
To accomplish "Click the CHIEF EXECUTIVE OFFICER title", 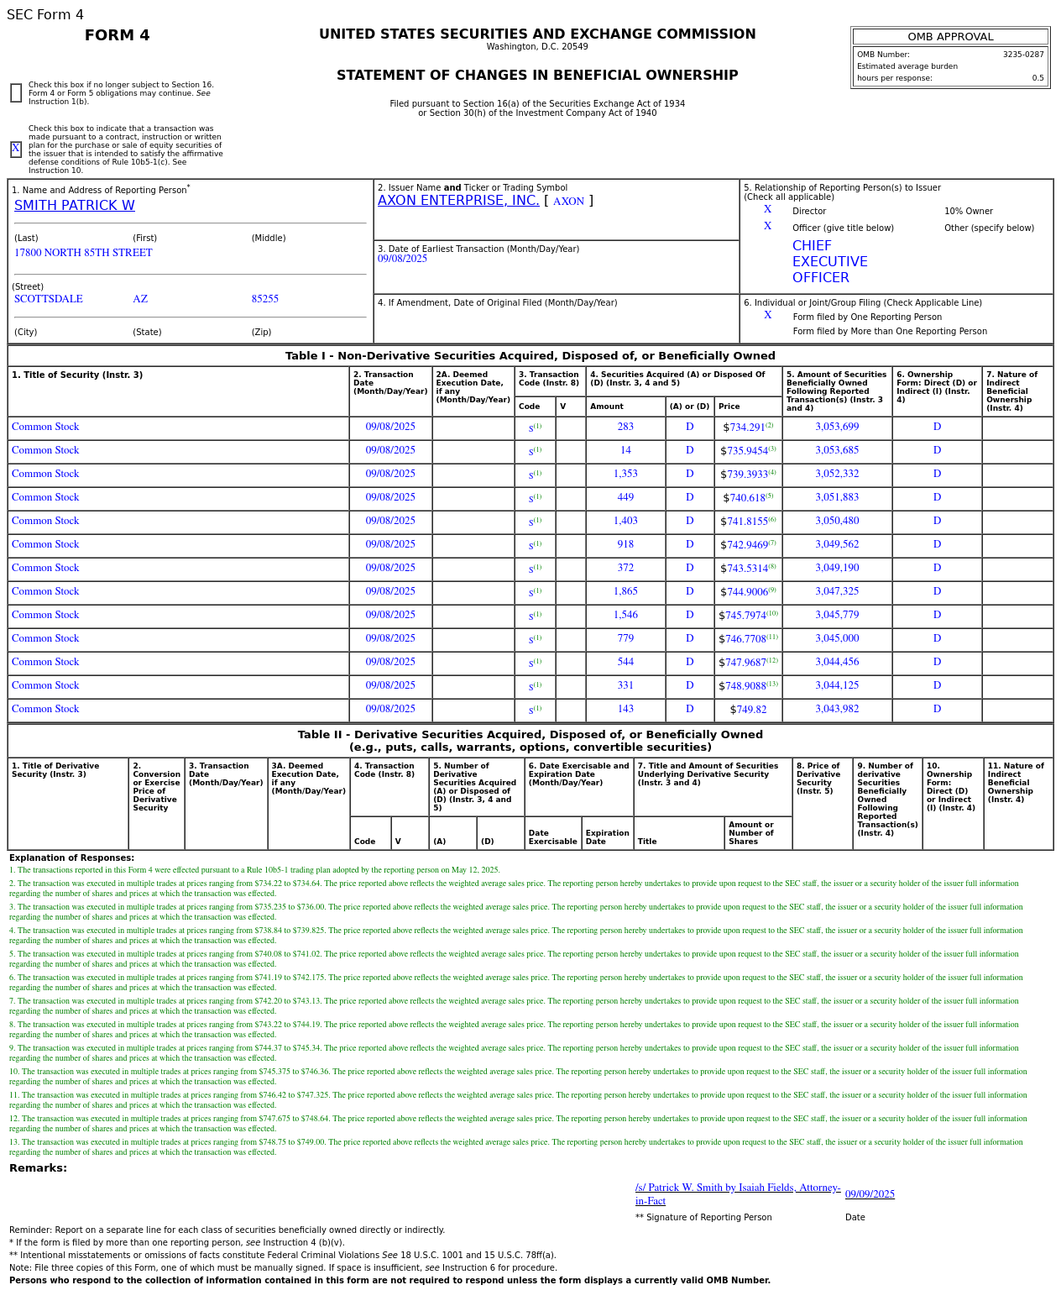I will [830, 262].
